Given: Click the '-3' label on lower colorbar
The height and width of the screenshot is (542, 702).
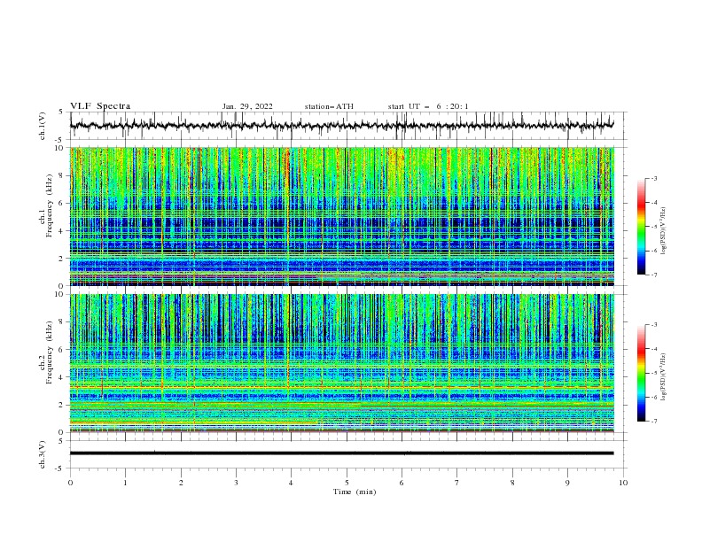Looking at the screenshot, I should [653, 325].
